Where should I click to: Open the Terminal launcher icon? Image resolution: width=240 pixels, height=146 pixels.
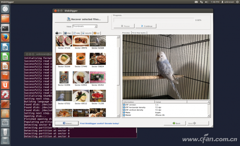[5, 28]
